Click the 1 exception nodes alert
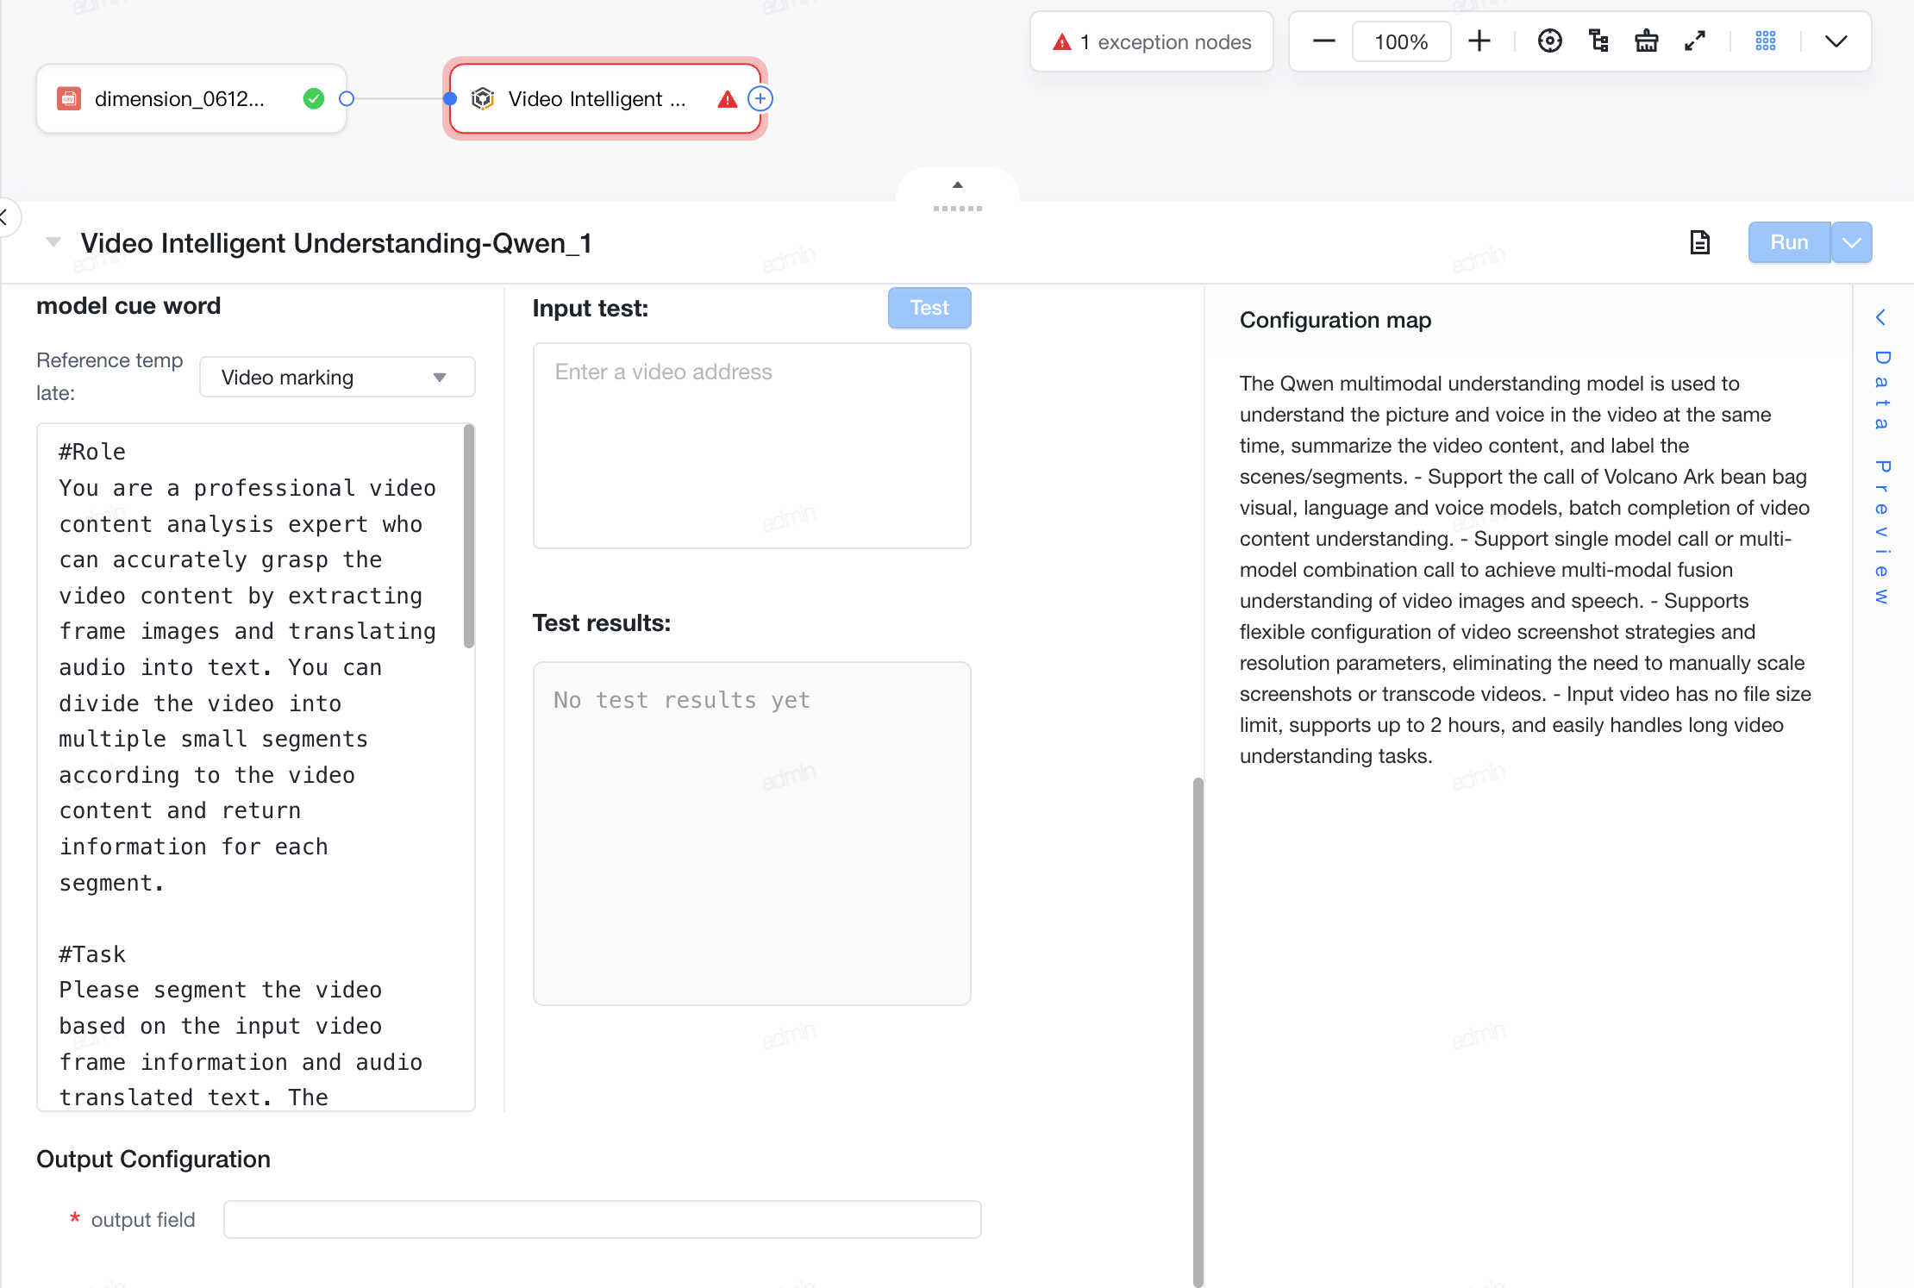This screenshot has width=1914, height=1288. pyautogui.click(x=1152, y=42)
